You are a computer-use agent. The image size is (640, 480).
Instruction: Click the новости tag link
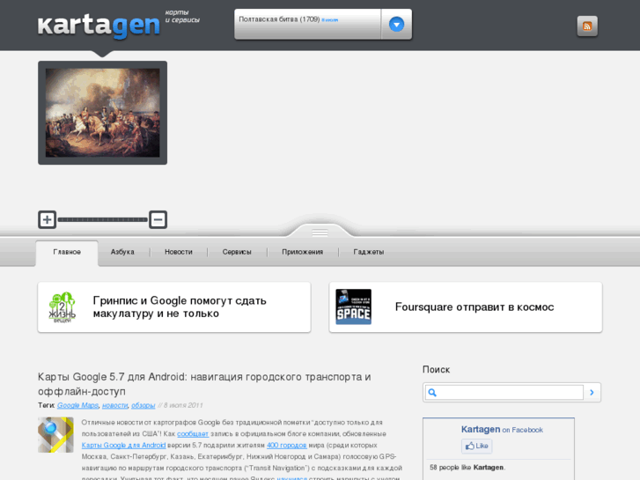pyautogui.click(x=114, y=405)
